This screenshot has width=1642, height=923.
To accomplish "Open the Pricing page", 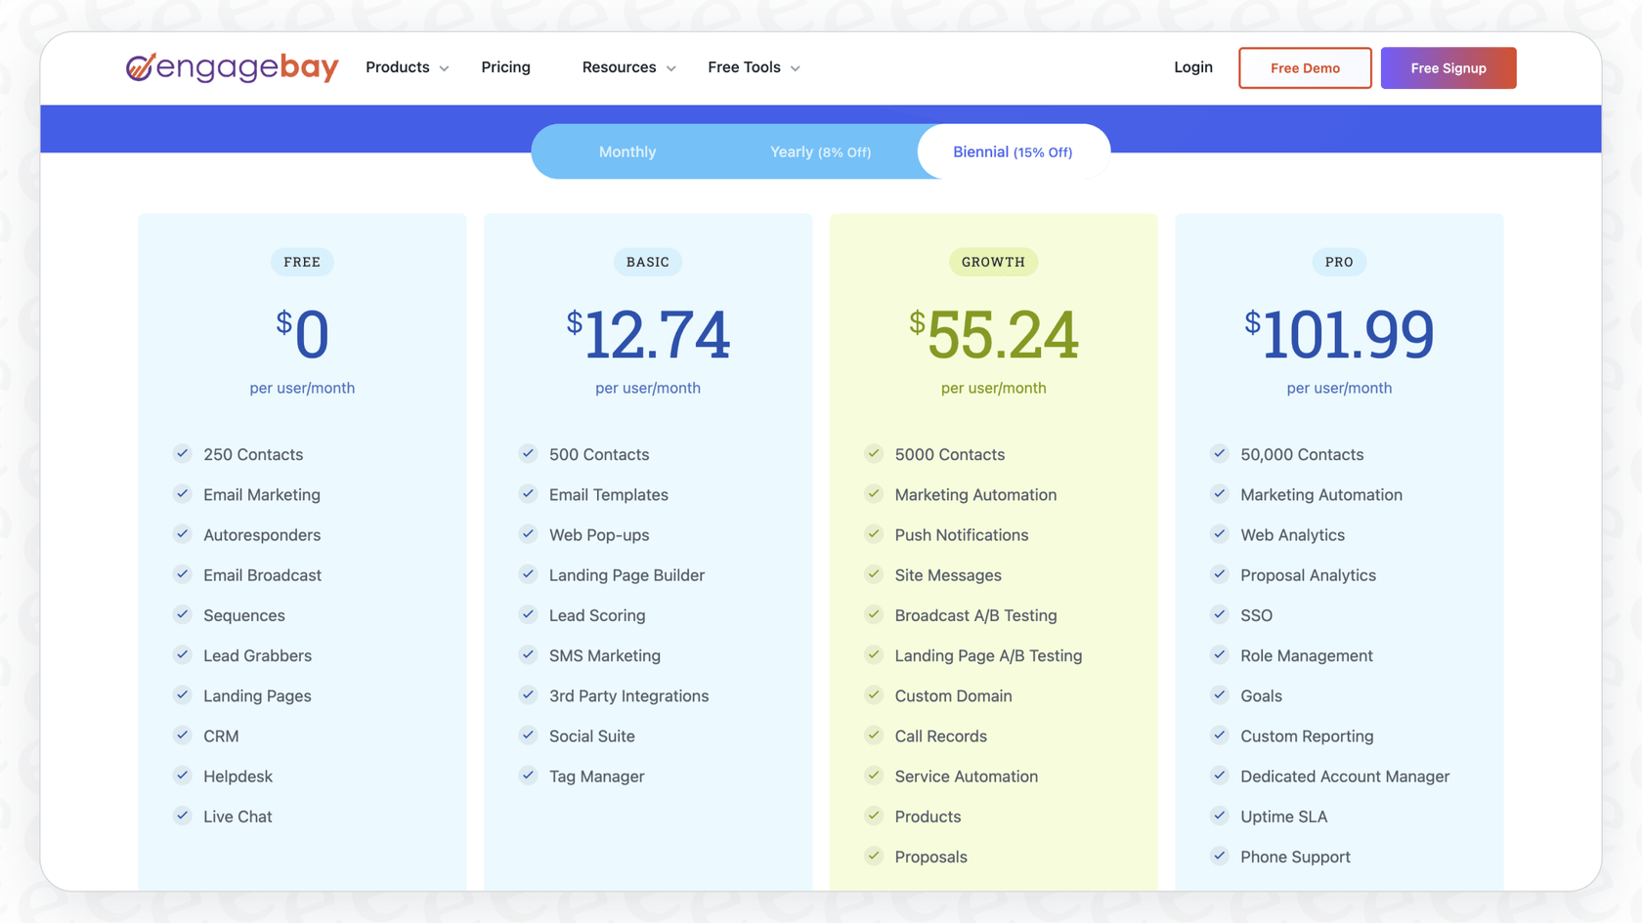I will click(x=505, y=67).
